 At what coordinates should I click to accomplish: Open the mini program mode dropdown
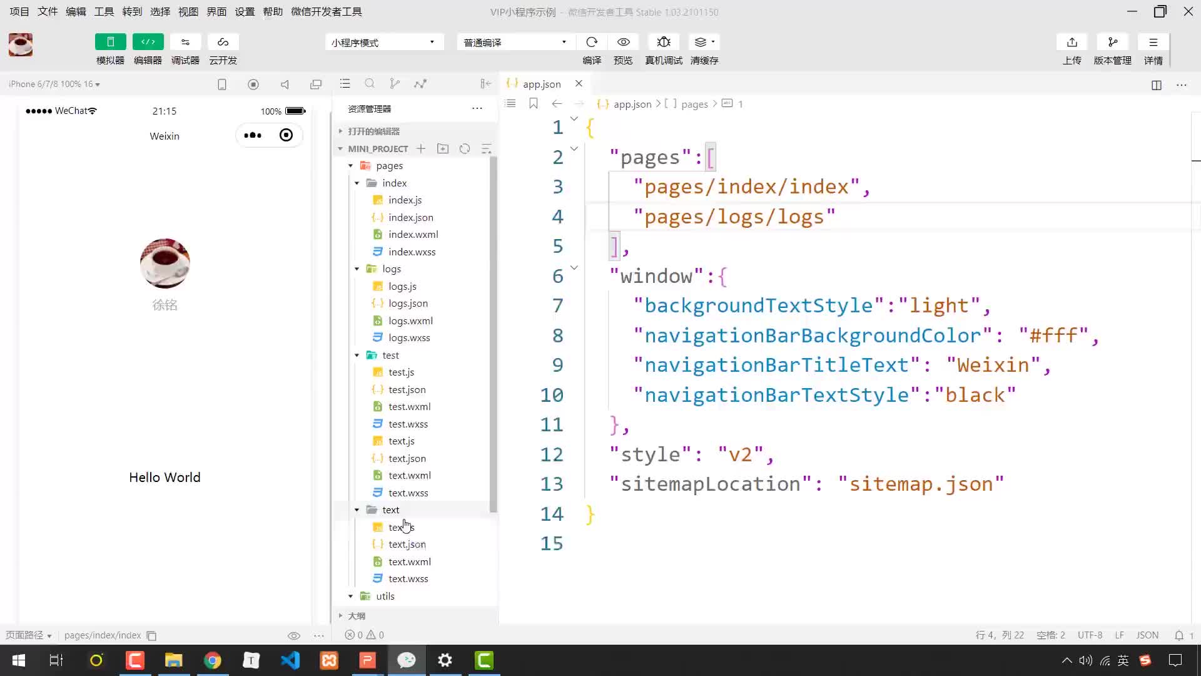(x=384, y=42)
